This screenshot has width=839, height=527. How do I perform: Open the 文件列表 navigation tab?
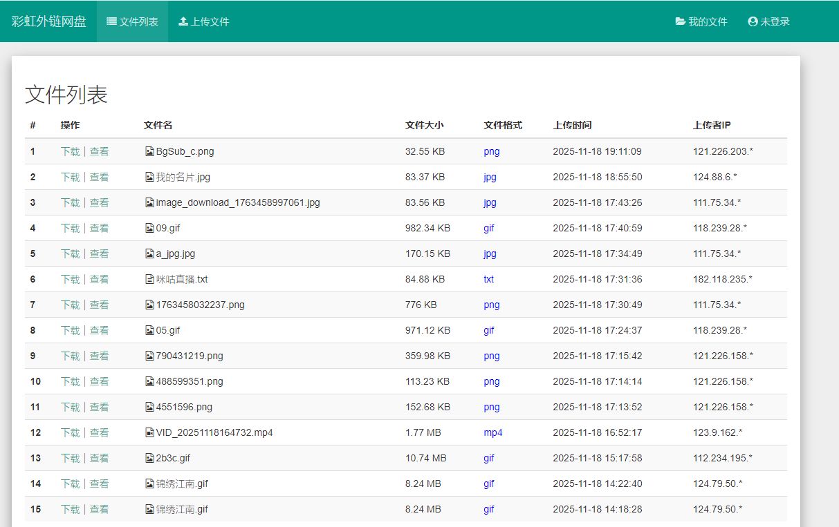tap(132, 21)
